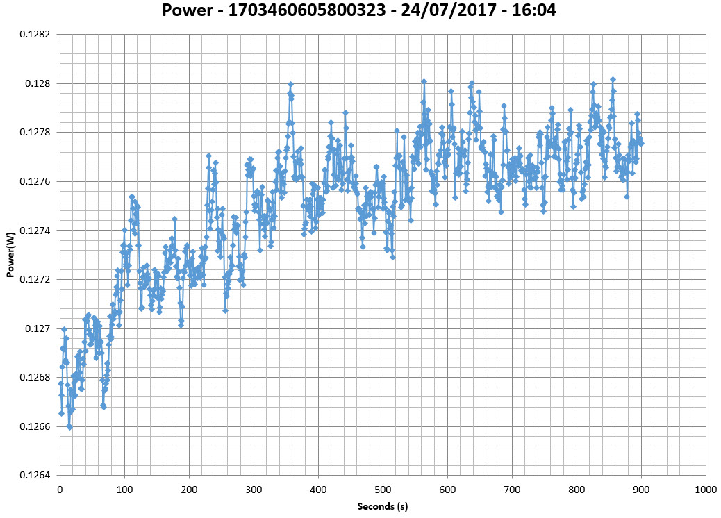Screen dimensions: 721x518
Task: Click the 0.127 y-axis tick label
Action: pos(39,328)
